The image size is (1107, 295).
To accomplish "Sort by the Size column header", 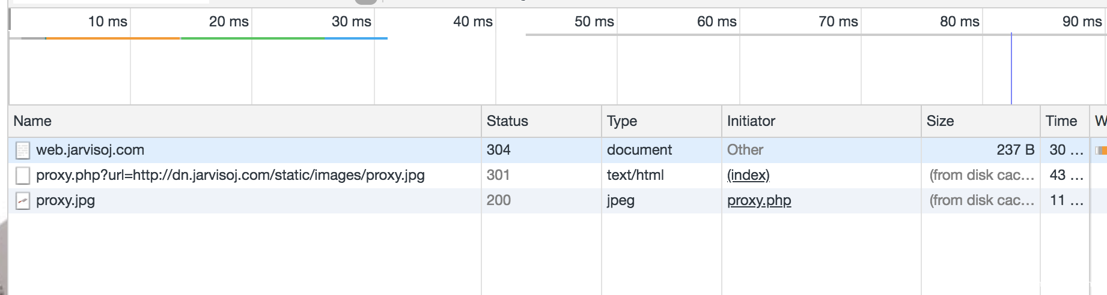I will 941,121.
